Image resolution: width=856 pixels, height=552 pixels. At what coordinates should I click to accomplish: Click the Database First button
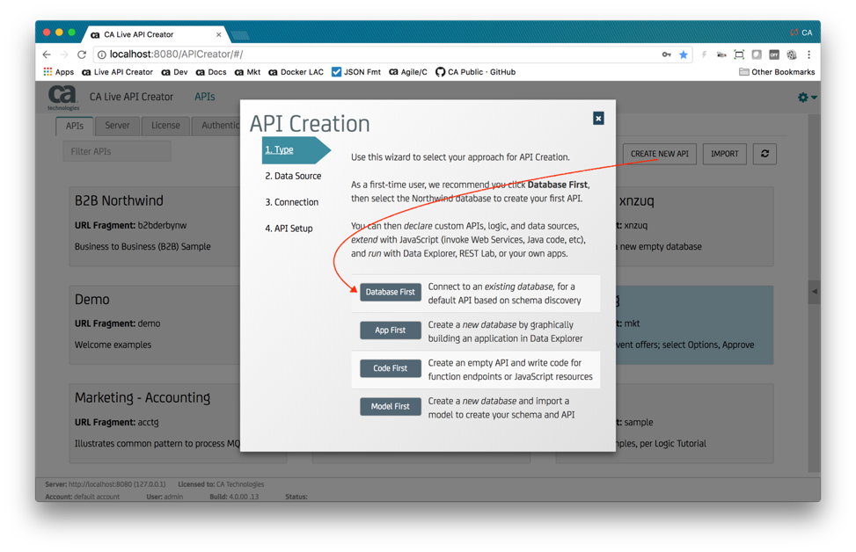[x=391, y=293]
